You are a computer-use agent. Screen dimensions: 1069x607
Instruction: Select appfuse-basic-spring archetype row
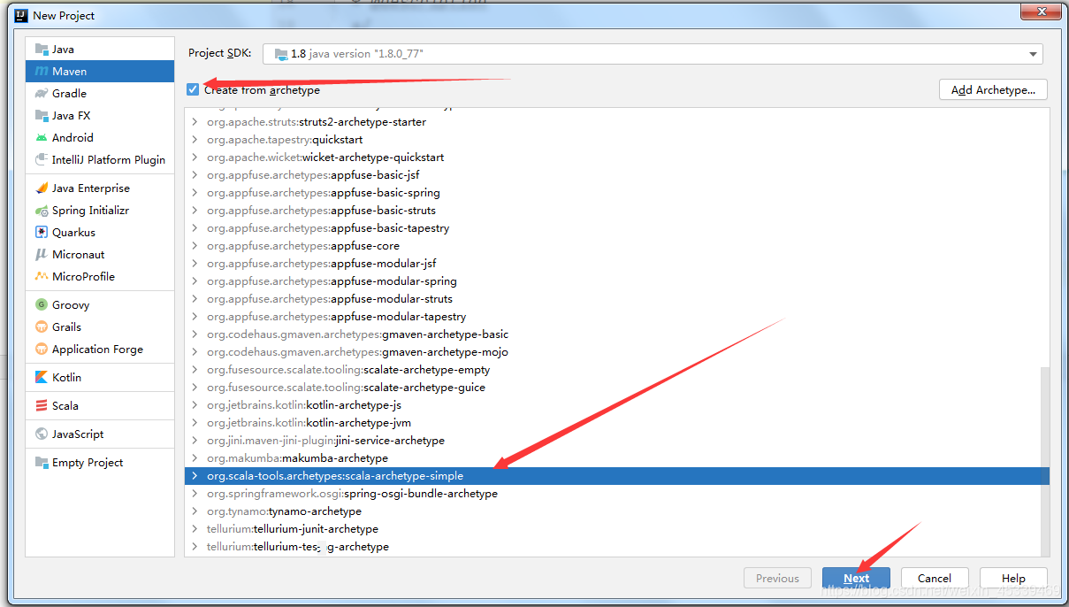(617, 193)
